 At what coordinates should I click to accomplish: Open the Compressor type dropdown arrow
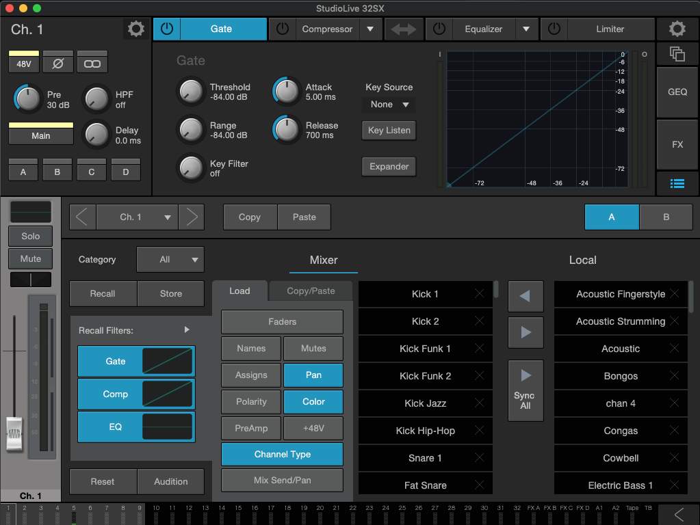click(370, 29)
